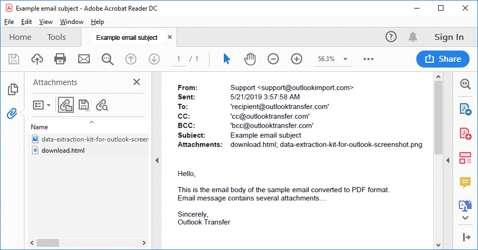
Task: Zoom in with plus button
Action: [x=297, y=59]
